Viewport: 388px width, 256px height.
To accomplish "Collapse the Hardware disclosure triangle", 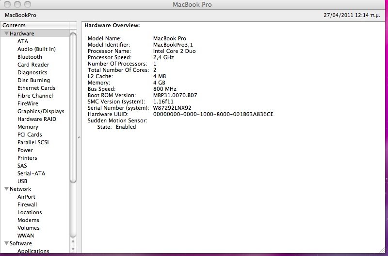I will click(x=6, y=33).
